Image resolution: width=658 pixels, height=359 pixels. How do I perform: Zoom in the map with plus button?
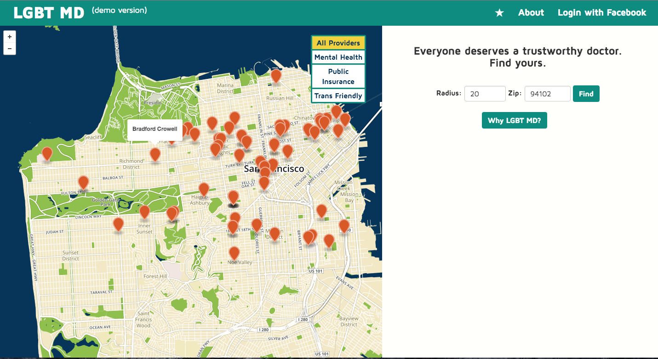[10, 37]
